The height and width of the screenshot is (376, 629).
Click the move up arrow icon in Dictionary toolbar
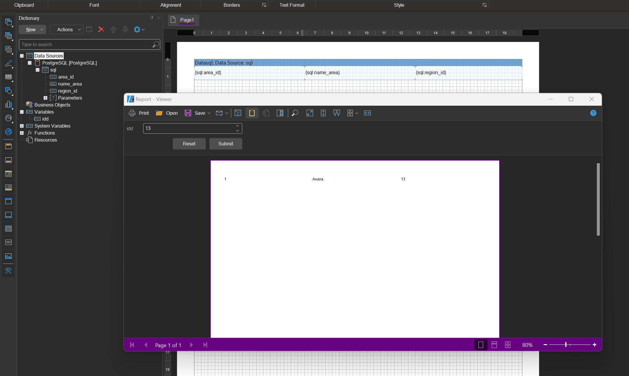point(114,29)
